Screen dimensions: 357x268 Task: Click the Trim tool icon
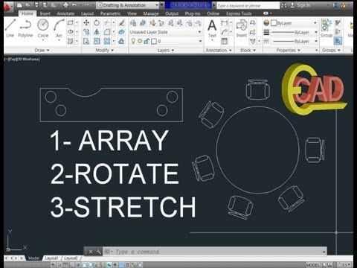(x=107, y=23)
